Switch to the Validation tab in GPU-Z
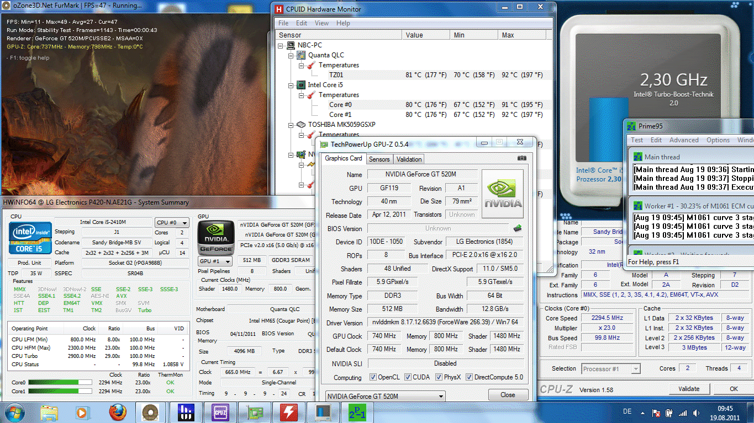 pyautogui.click(x=409, y=159)
